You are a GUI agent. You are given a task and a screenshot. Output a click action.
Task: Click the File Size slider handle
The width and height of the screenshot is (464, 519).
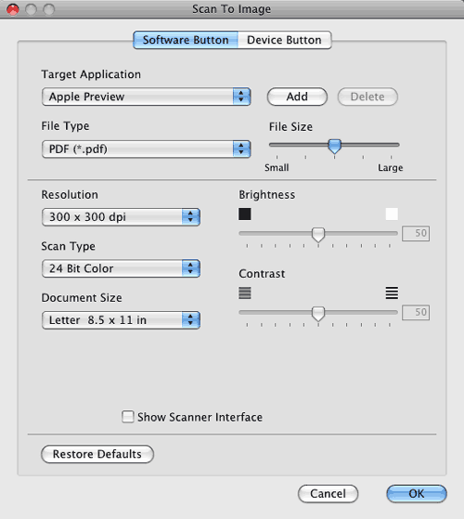(x=334, y=146)
